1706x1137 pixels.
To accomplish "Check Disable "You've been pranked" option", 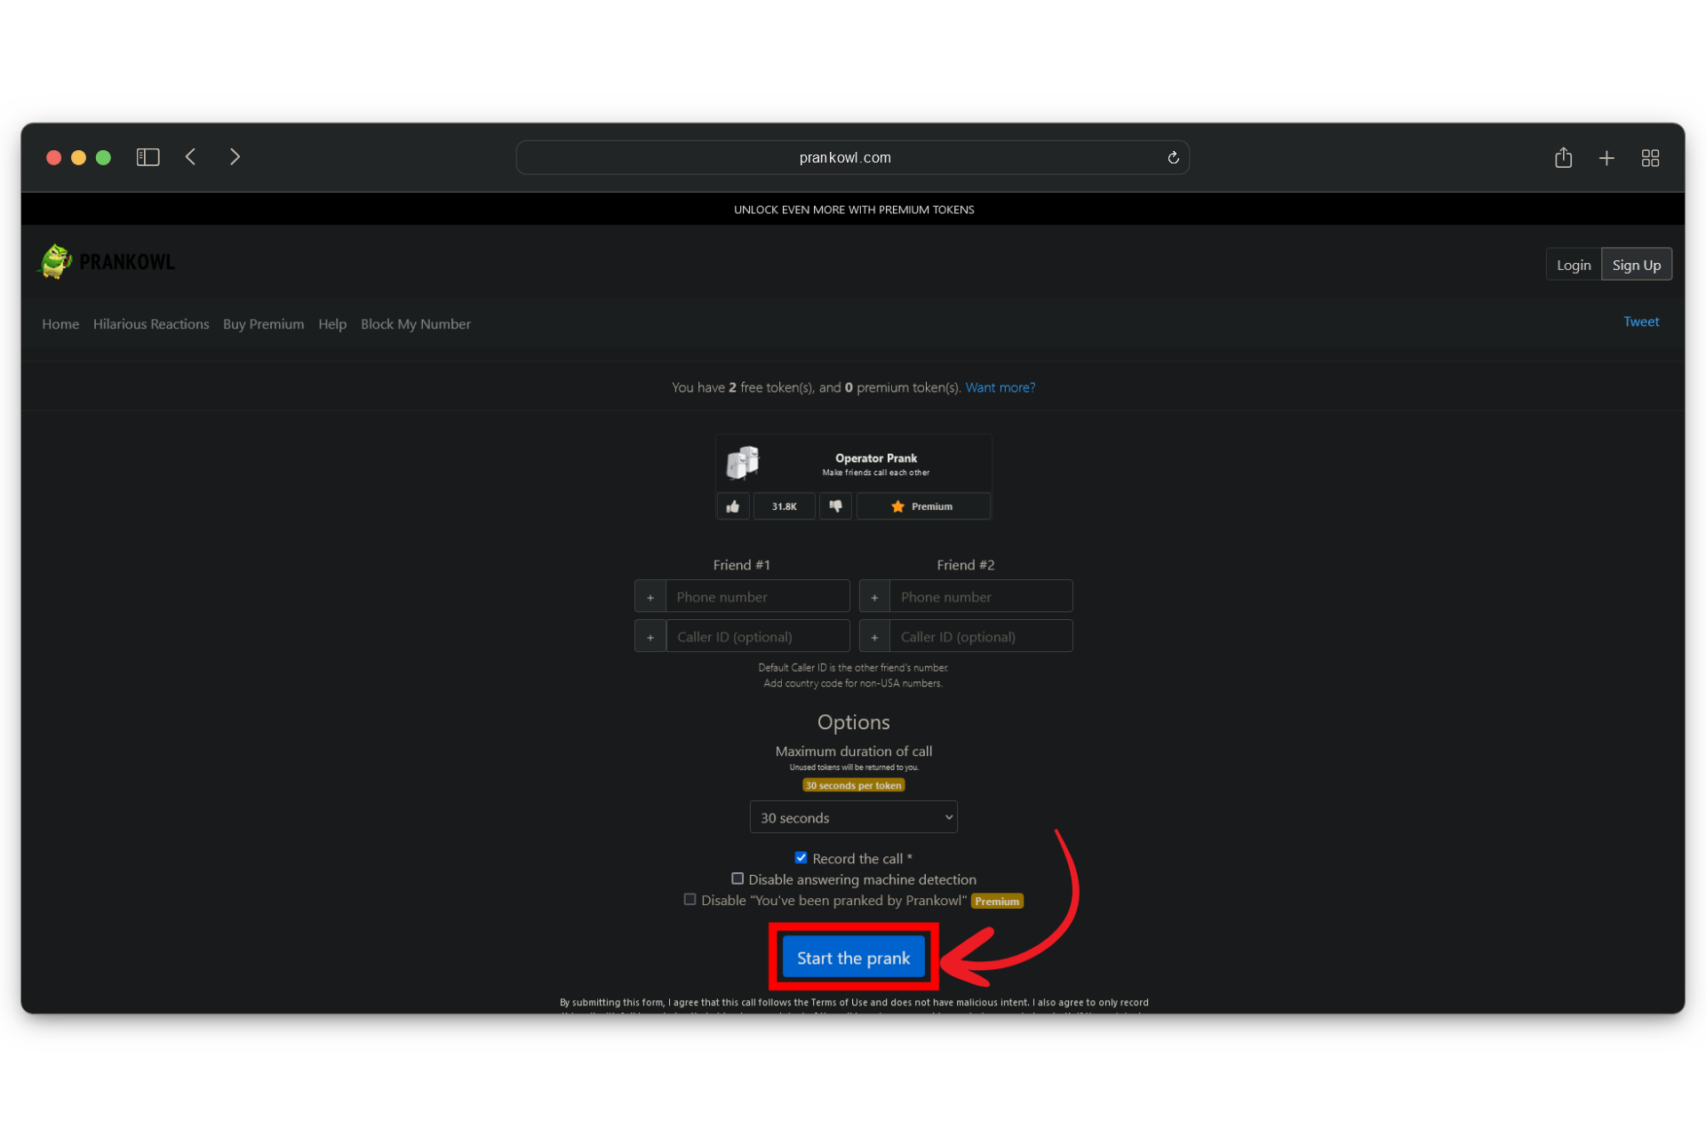I will click(x=690, y=899).
